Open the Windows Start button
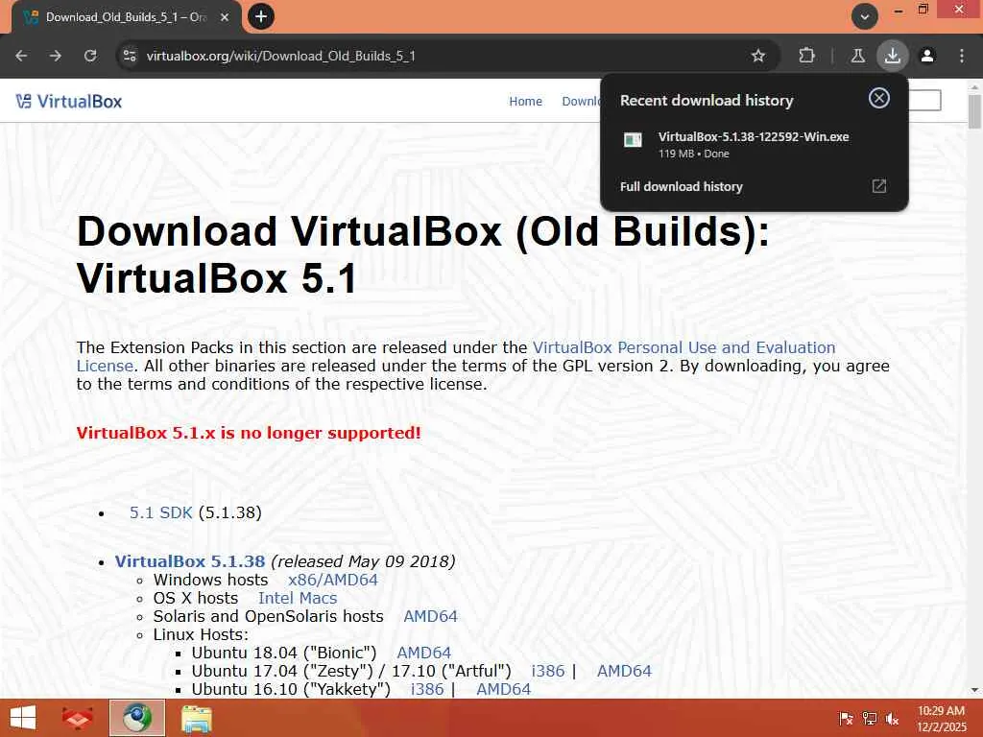The image size is (983, 737). [x=23, y=718]
